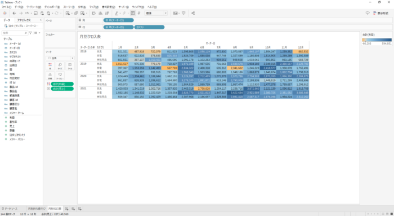This screenshot has width=394, height=216.
Task: Save the workbook using the save icon
Action: [x=35, y=14]
